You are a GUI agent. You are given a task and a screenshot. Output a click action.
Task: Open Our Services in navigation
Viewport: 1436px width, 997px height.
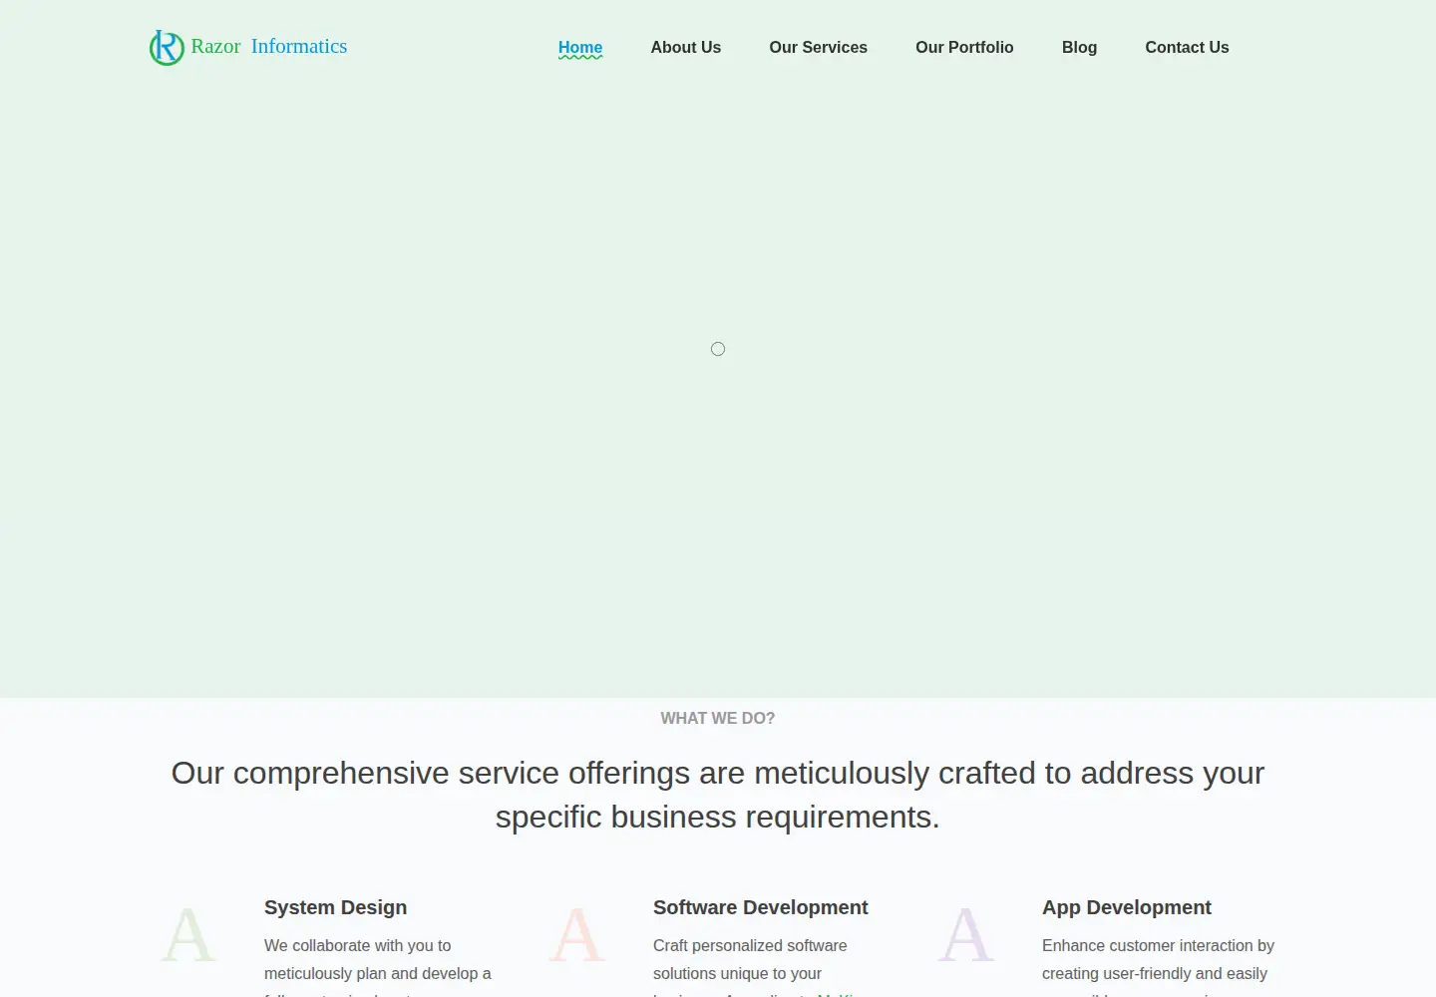click(x=819, y=48)
